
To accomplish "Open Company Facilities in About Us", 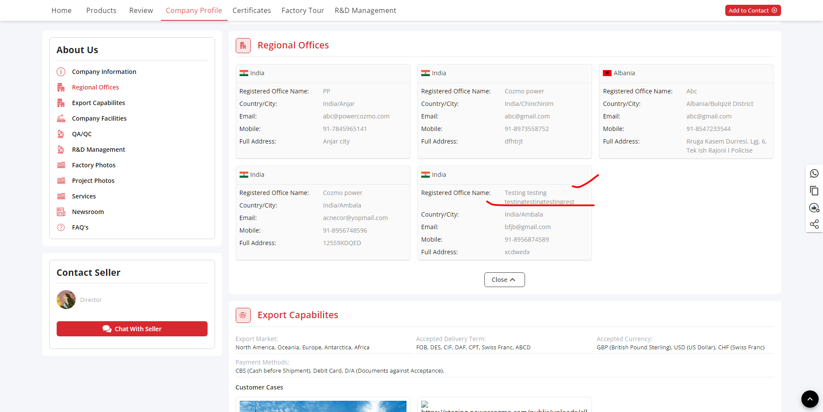I will pos(99,118).
